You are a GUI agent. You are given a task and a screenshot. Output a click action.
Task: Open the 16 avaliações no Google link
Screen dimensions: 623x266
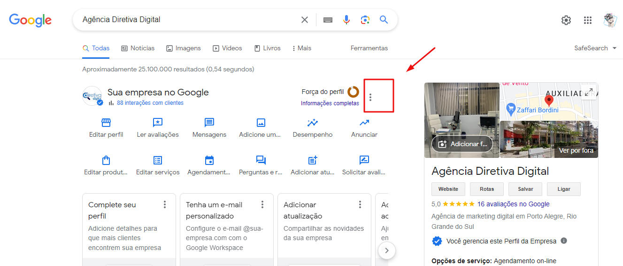(513, 204)
